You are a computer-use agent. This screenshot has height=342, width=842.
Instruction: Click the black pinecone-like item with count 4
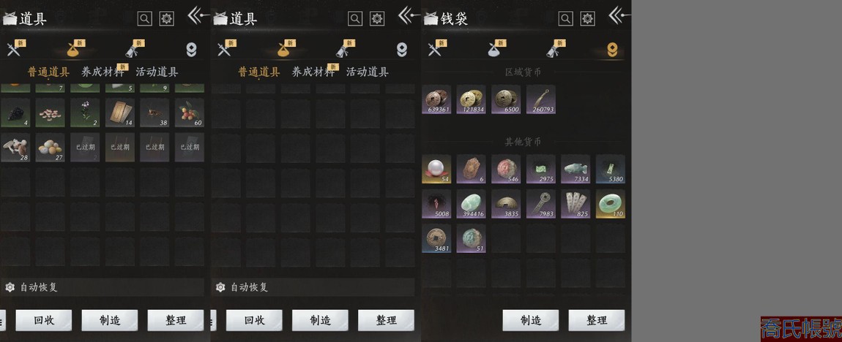tap(15, 113)
